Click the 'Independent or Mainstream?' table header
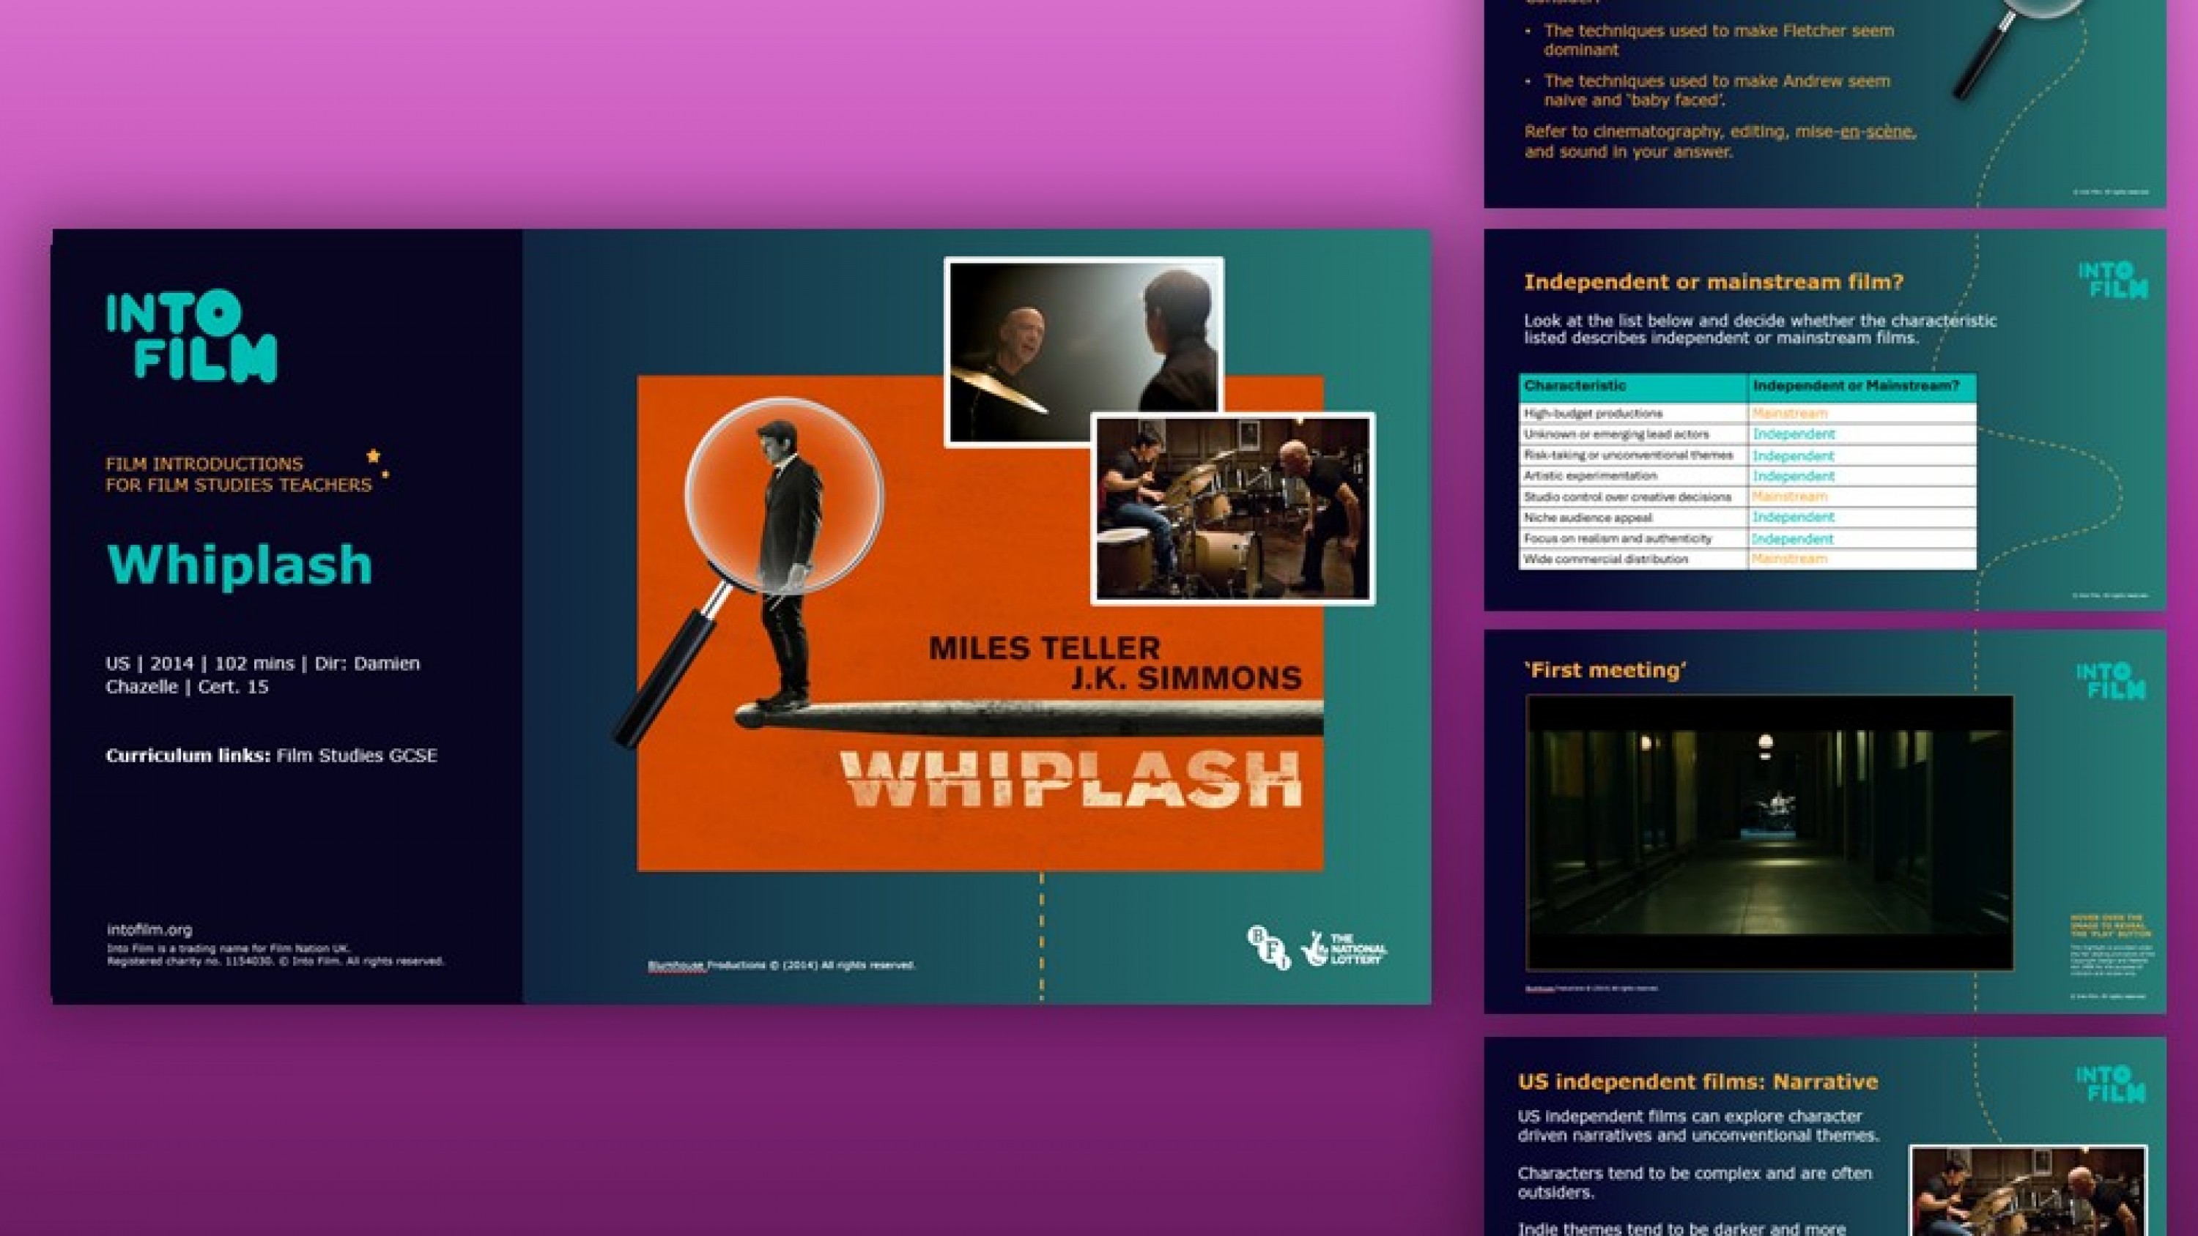 [x=1862, y=387]
